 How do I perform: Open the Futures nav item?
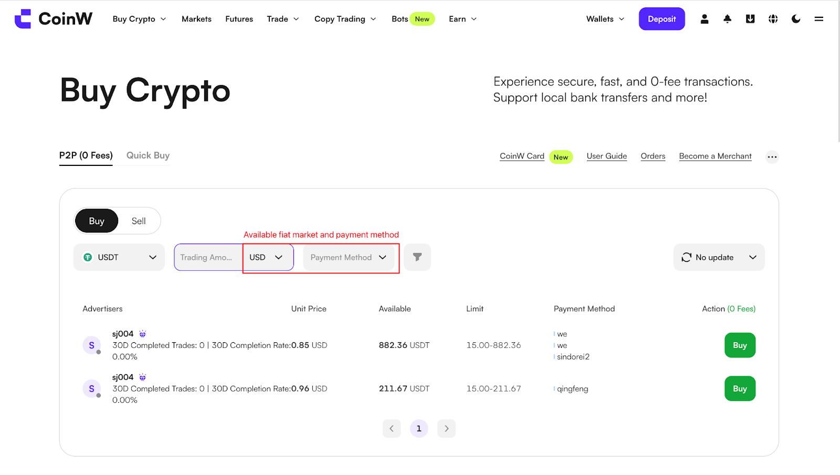coord(239,19)
